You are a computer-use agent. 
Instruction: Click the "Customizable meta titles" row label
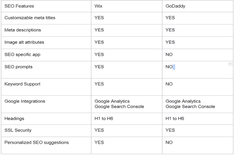(30, 18)
